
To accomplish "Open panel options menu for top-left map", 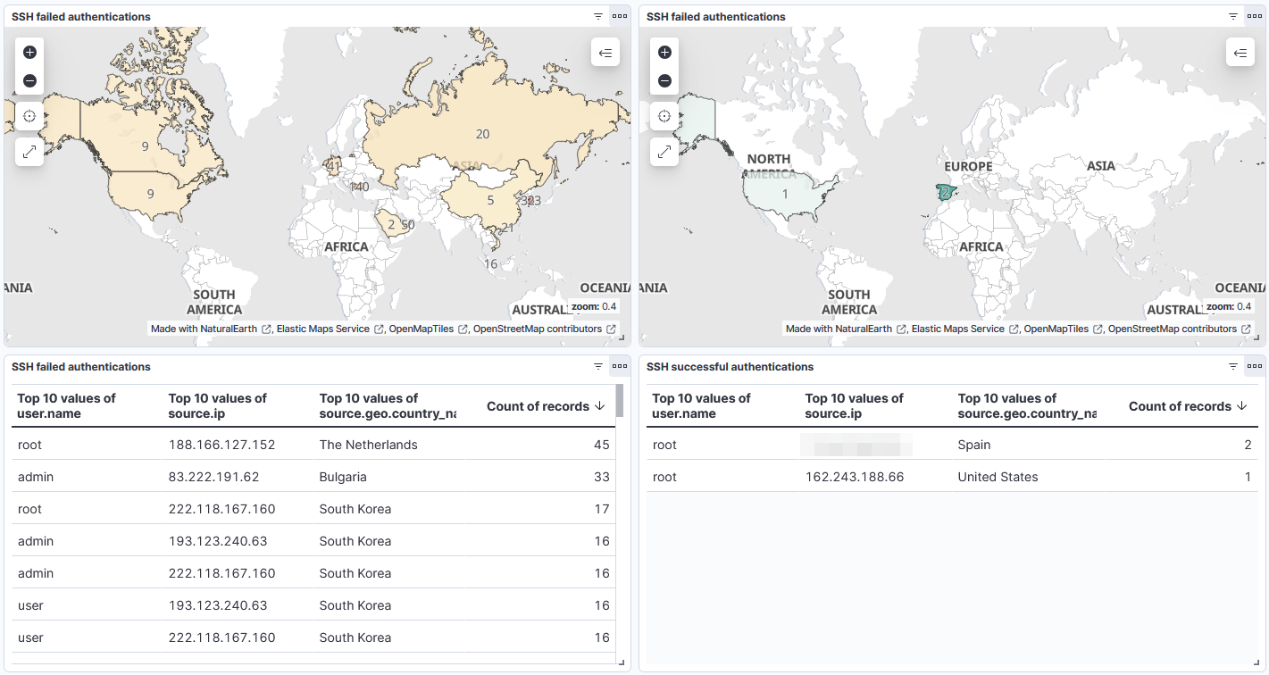I will tap(620, 16).
